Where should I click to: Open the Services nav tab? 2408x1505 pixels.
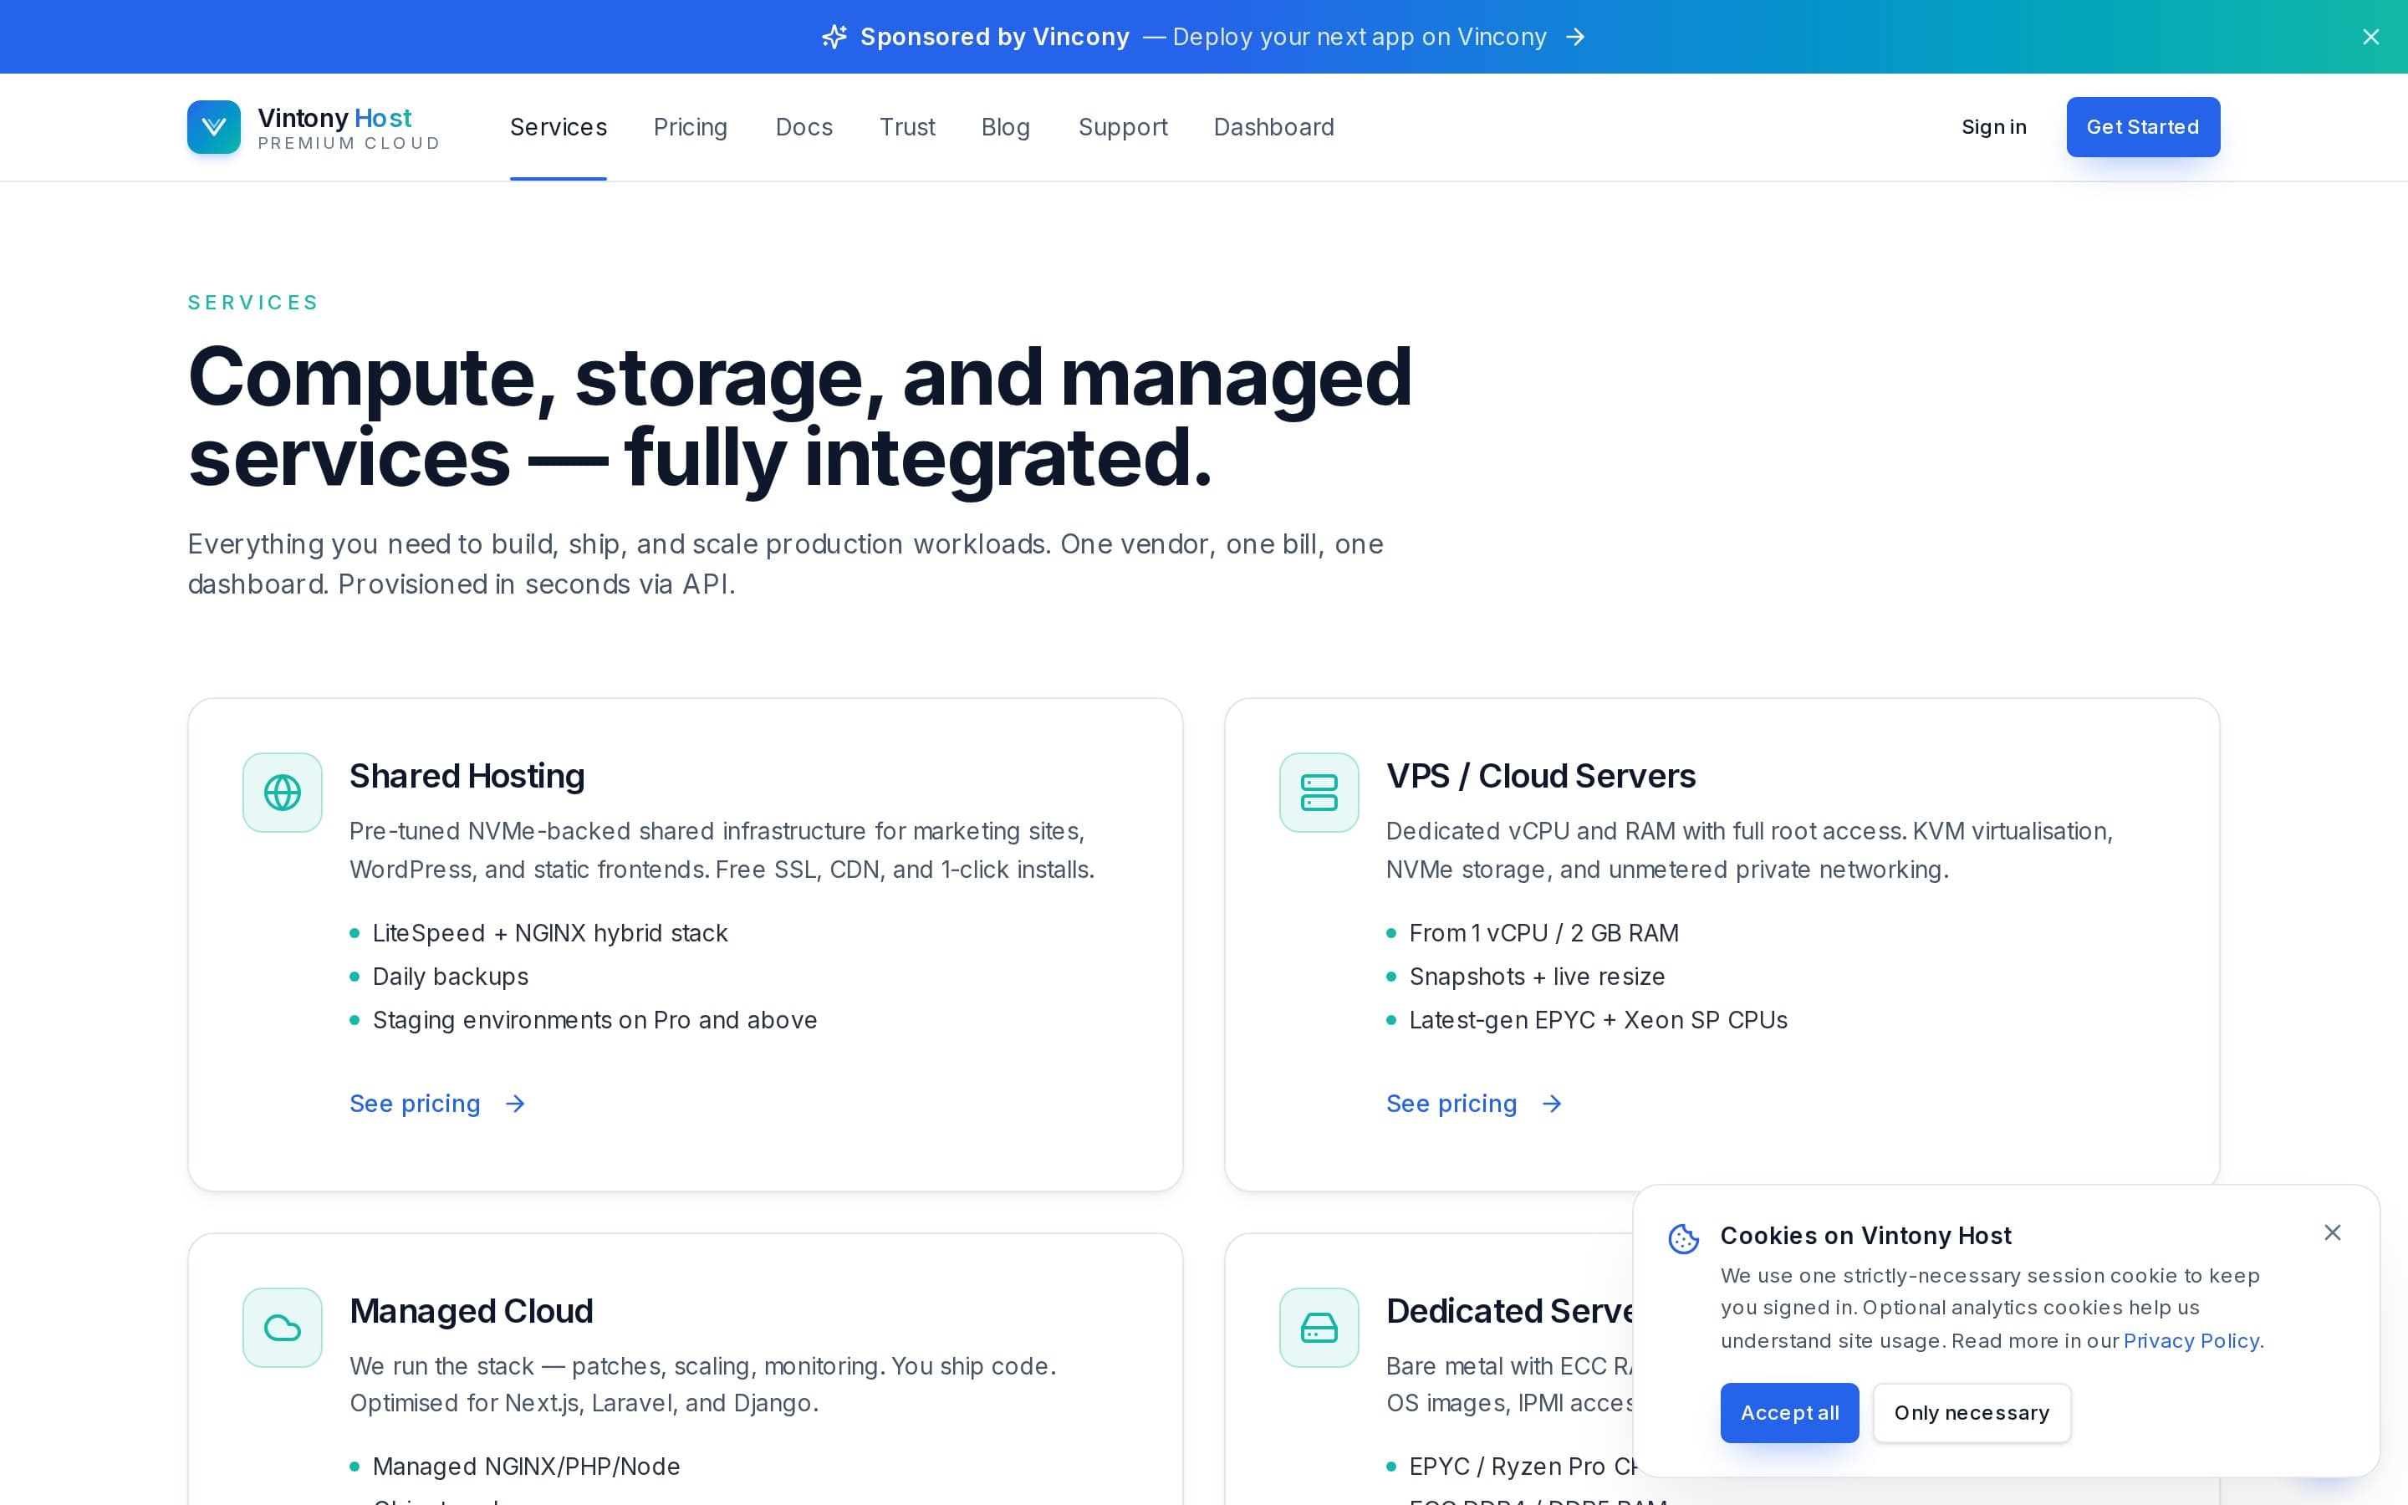(559, 127)
